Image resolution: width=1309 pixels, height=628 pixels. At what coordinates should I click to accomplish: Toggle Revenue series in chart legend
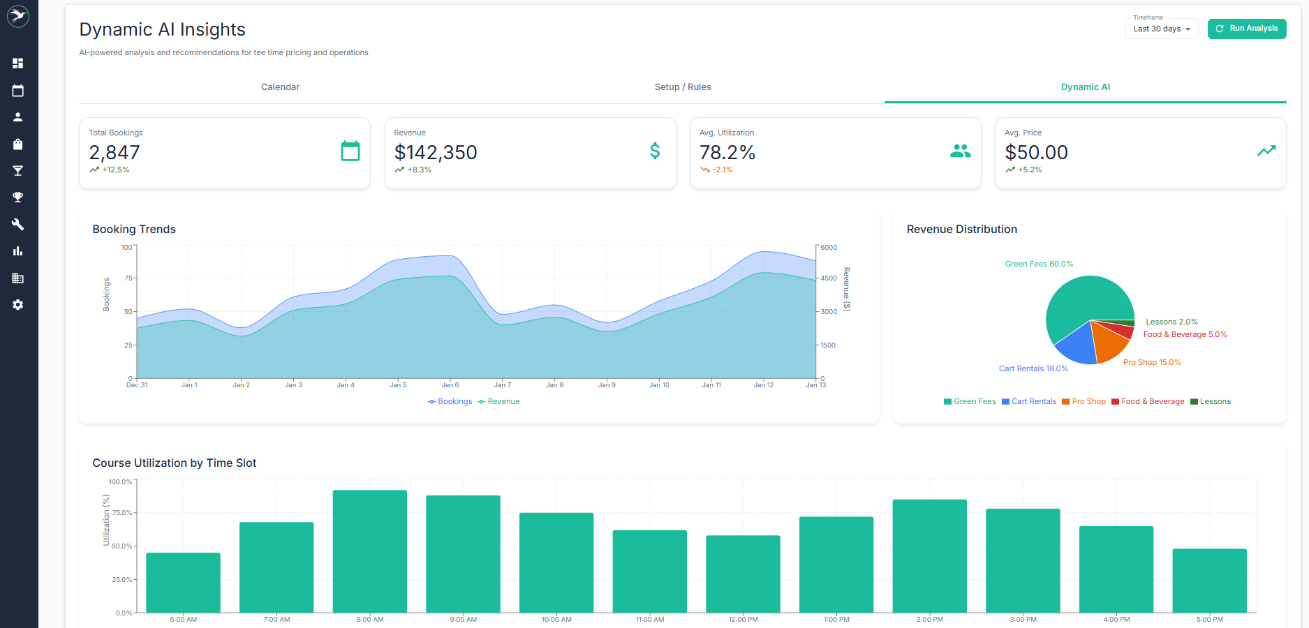pyautogui.click(x=499, y=402)
